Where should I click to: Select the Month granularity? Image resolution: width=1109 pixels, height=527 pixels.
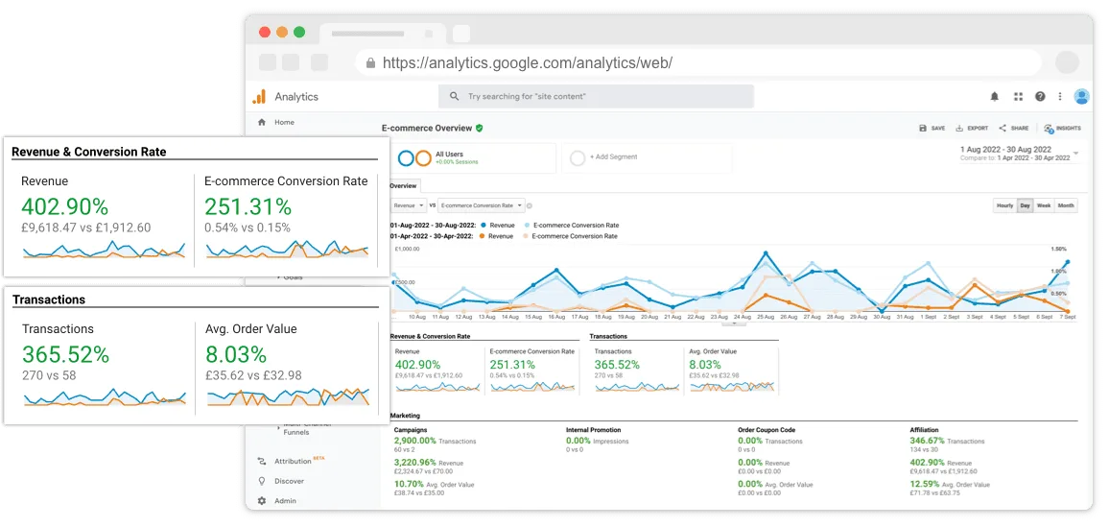(x=1066, y=205)
